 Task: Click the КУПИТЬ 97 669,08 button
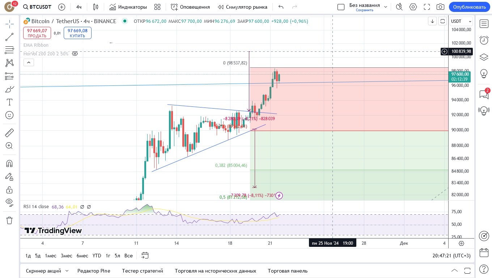(77, 33)
